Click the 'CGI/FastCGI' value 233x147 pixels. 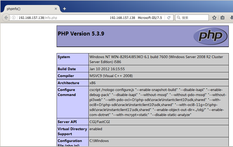(100, 122)
